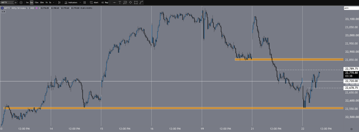
Task: Start bar Replay mode
Action: point(104,2)
